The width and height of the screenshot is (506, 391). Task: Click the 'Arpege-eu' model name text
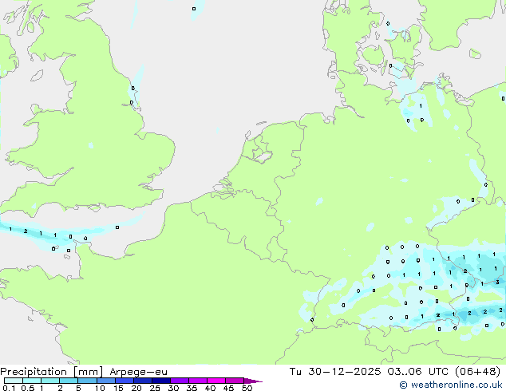[138, 372]
